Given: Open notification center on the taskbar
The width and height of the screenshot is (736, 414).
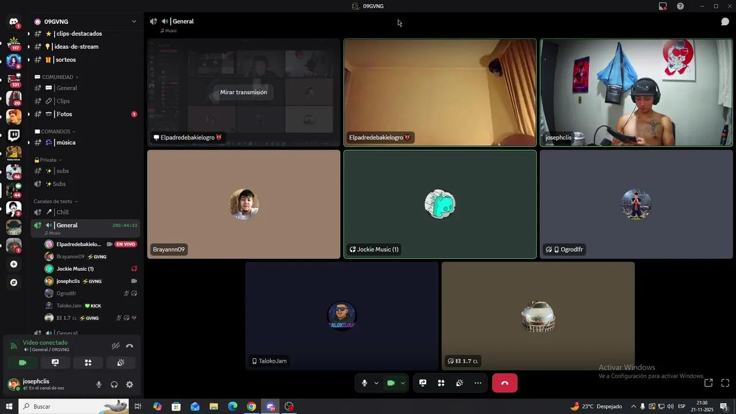Looking at the screenshot, I should (x=724, y=407).
